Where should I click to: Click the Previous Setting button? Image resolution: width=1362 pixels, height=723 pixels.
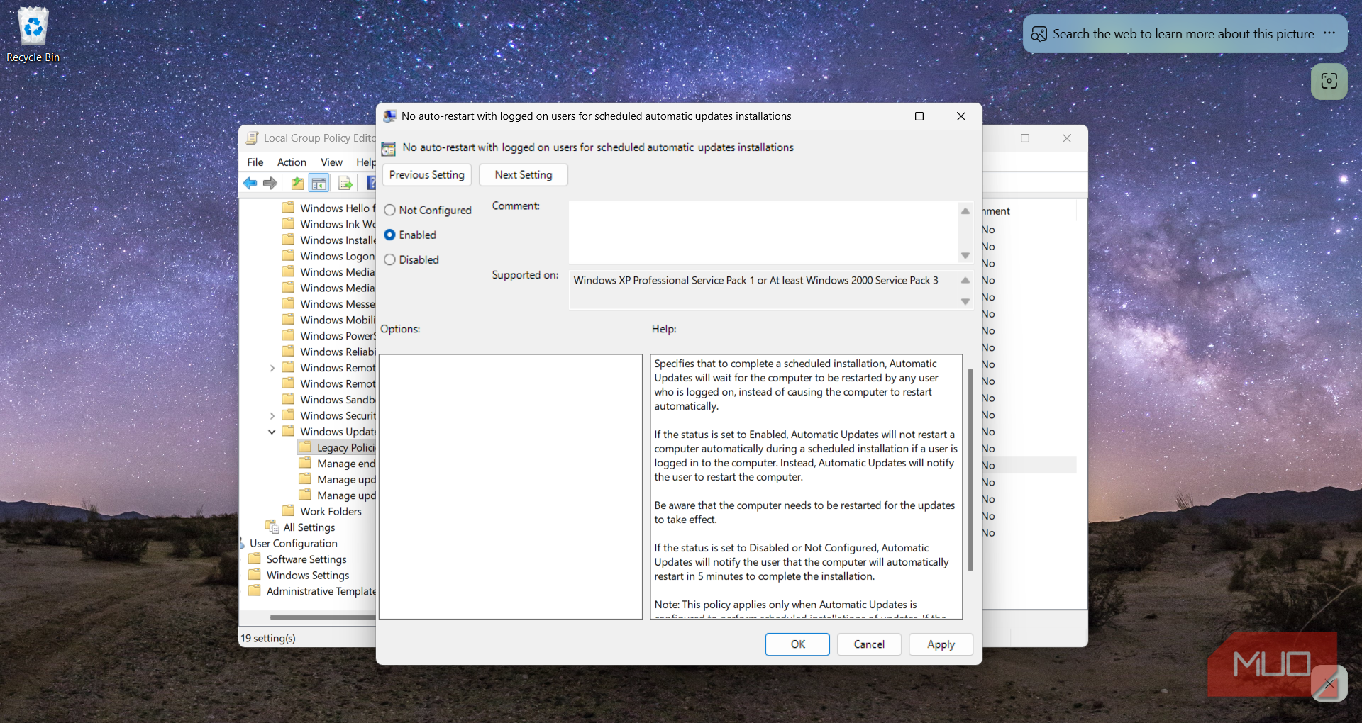(427, 175)
